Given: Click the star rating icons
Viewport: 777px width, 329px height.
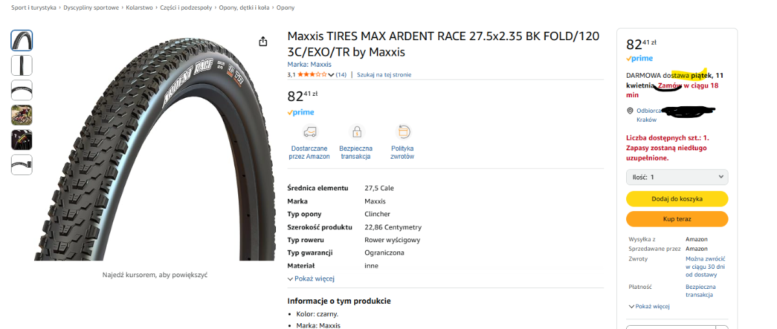Looking at the screenshot, I should (x=312, y=74).
